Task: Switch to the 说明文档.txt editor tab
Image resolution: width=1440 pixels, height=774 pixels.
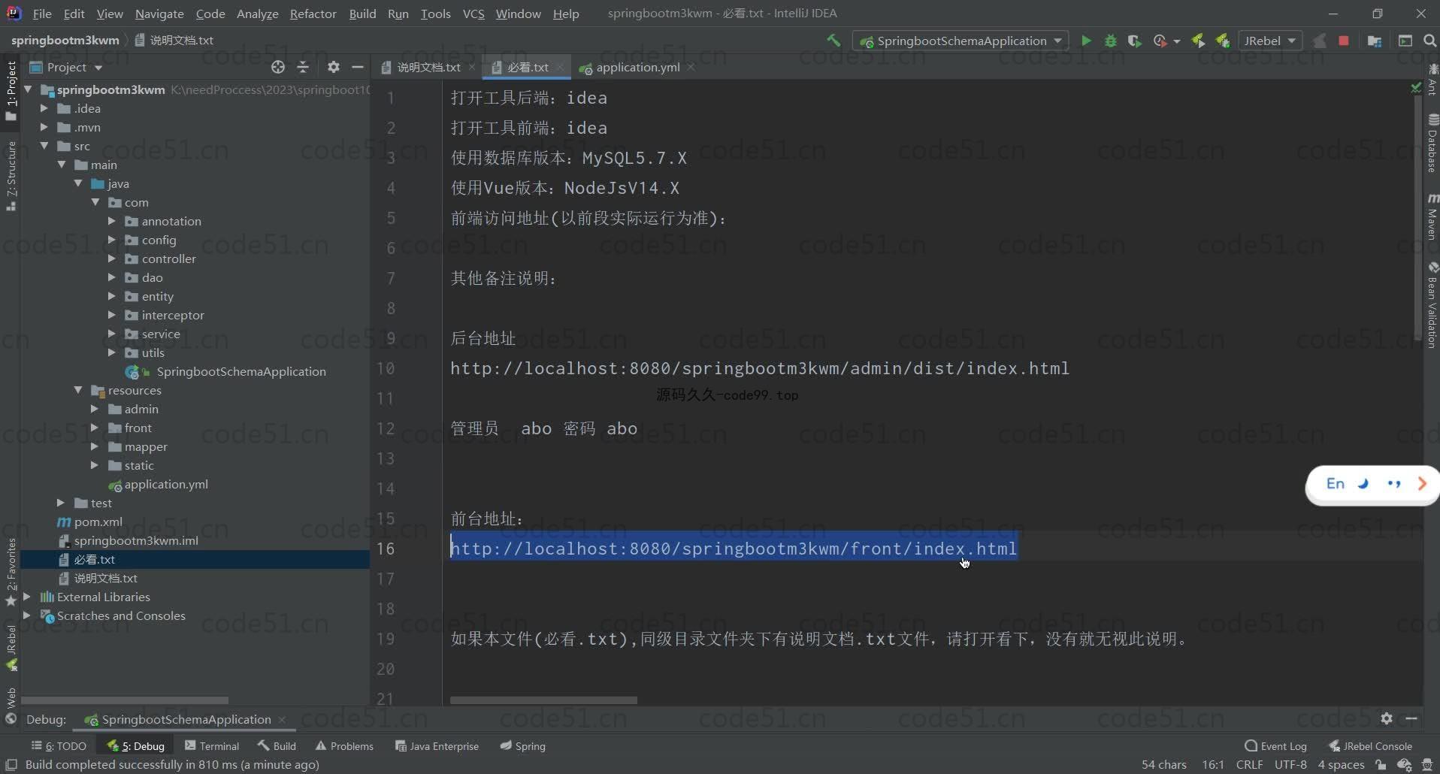Action: tap(428, 67)
